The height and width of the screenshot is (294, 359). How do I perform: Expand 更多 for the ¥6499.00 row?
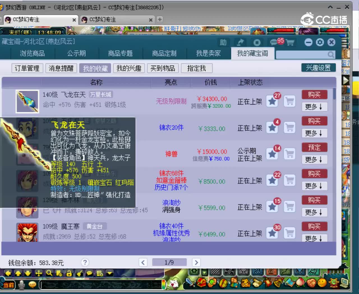click(x=314, y=238)
